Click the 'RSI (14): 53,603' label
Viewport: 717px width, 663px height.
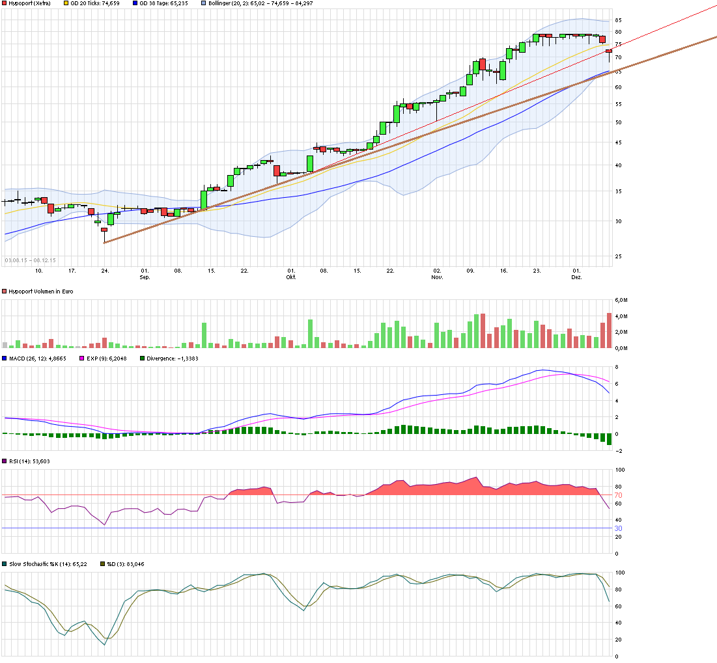[29, 461]
